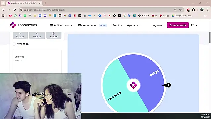The height and width of the screenshot is (119, 211).
Task: Open the Netflix bookmark
Action: (x=75, y=16)
